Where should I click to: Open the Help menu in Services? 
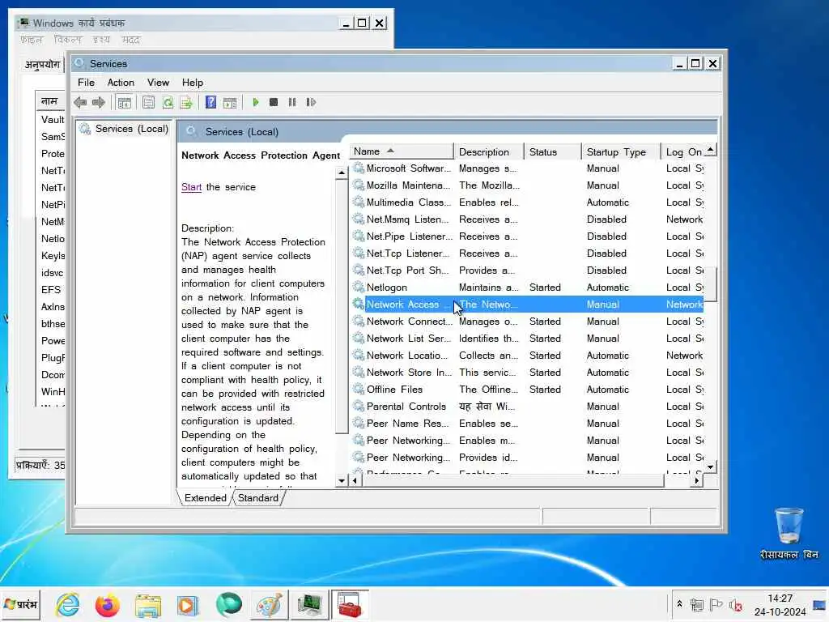point(193,83)
